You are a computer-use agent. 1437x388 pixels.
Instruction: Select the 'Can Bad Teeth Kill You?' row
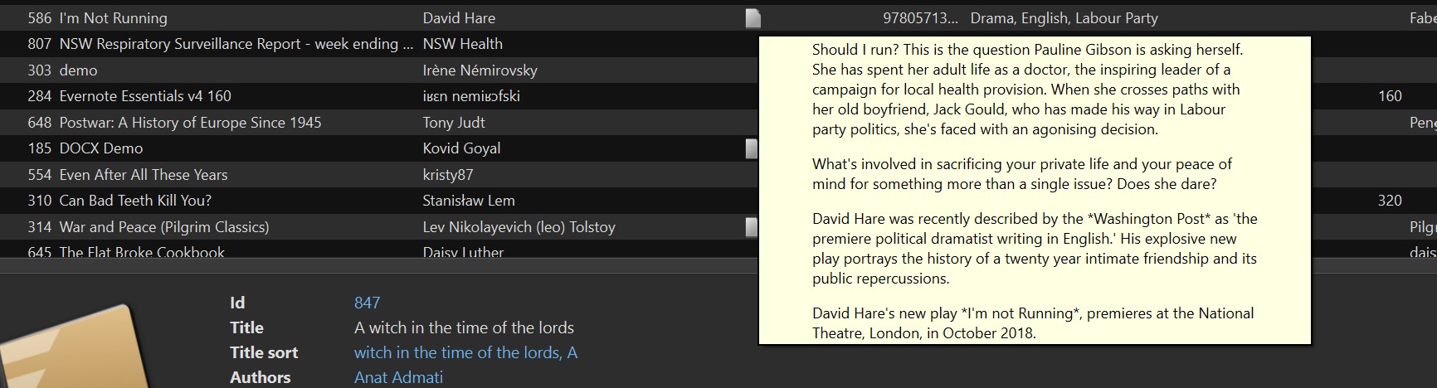(x=135, y=201)
